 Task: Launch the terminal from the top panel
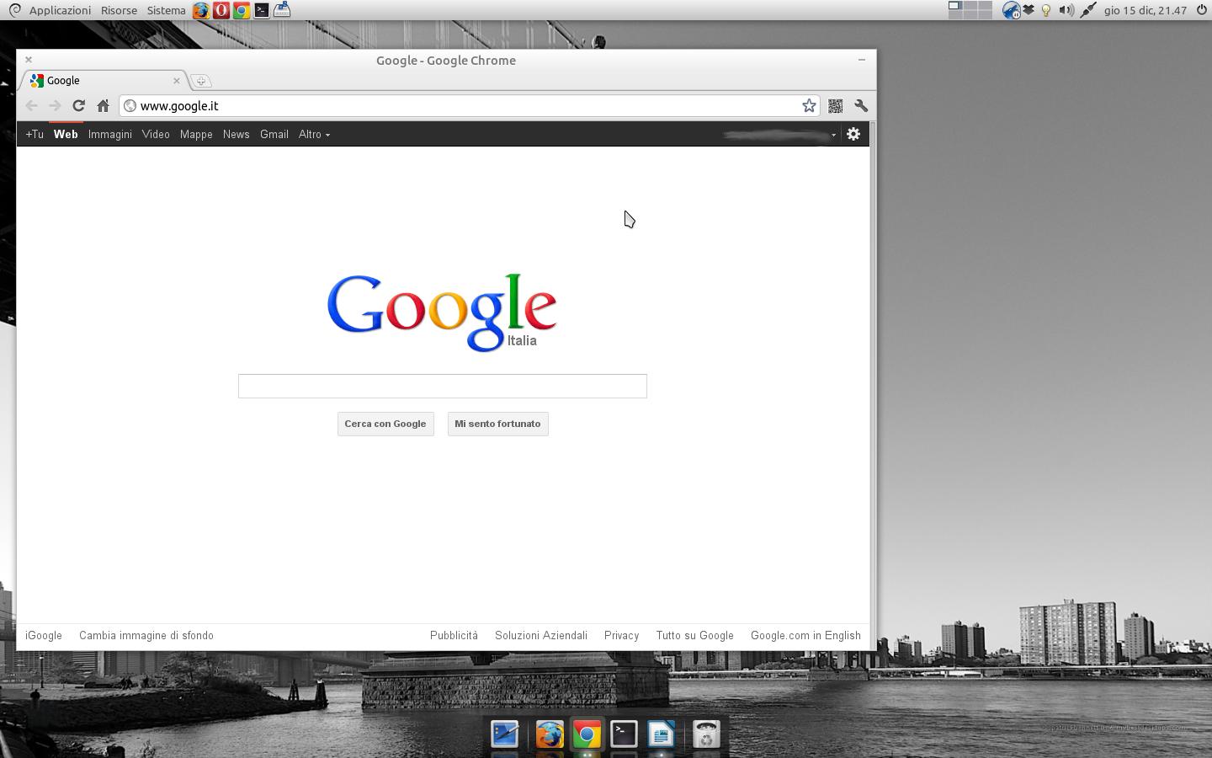[x=262, y=10]
